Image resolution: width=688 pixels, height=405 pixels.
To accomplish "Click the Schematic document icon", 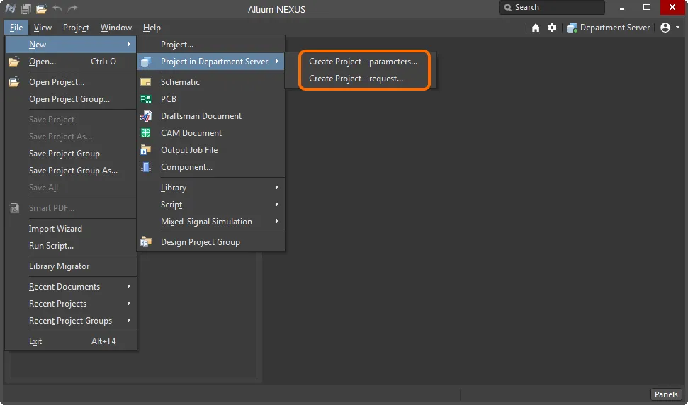I will (x=146, y=82).
